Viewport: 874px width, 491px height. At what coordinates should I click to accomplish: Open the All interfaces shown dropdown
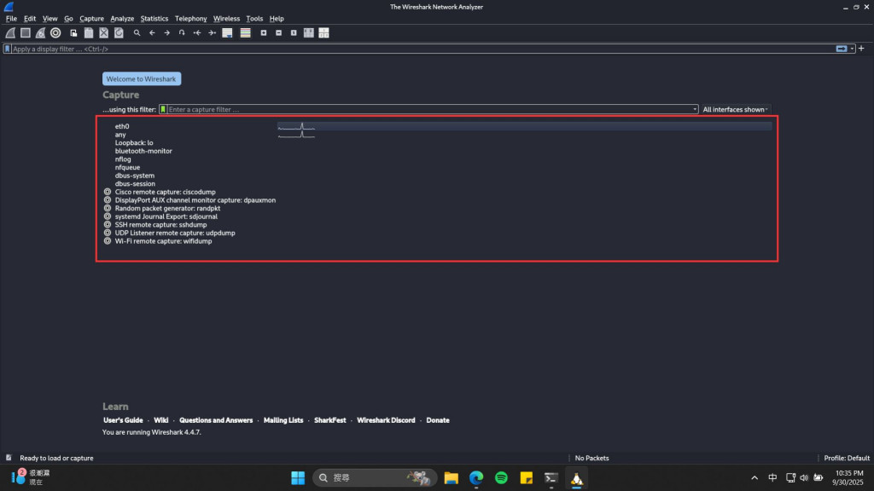click(735, 110)
